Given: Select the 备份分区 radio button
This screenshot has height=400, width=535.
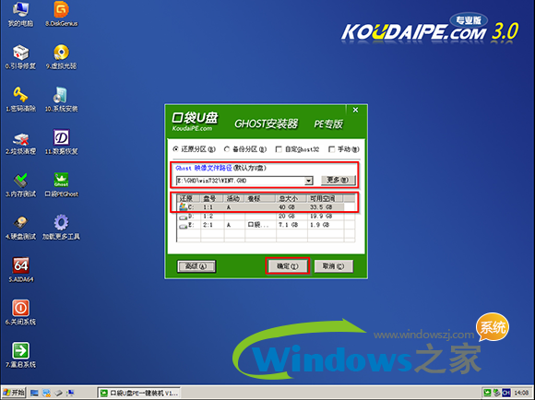Looking at the screenshot, I should click(x=227, y=149).
